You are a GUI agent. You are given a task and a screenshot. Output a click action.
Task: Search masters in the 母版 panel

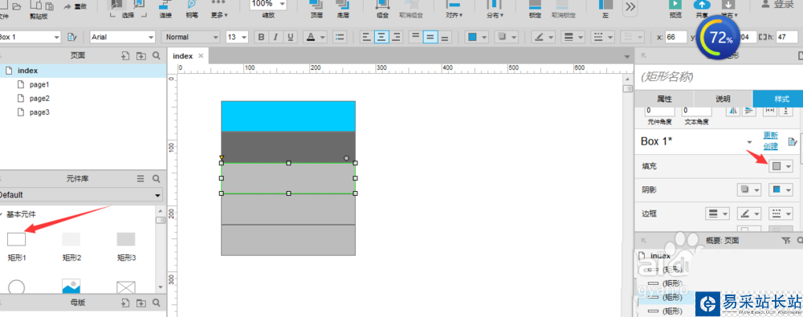point(157,303)
